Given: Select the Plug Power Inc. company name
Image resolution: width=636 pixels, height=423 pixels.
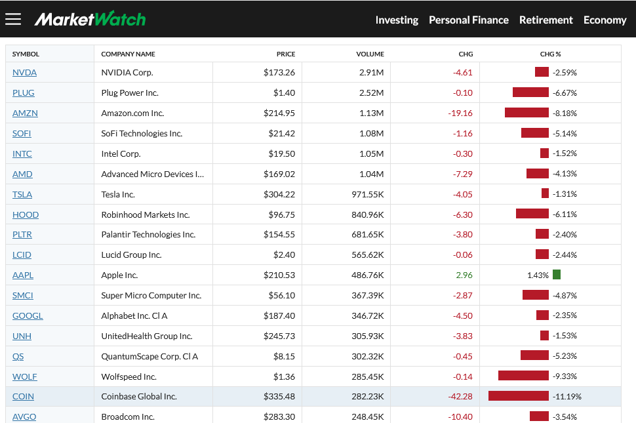Looking at the screenshot, I should 130,93.
